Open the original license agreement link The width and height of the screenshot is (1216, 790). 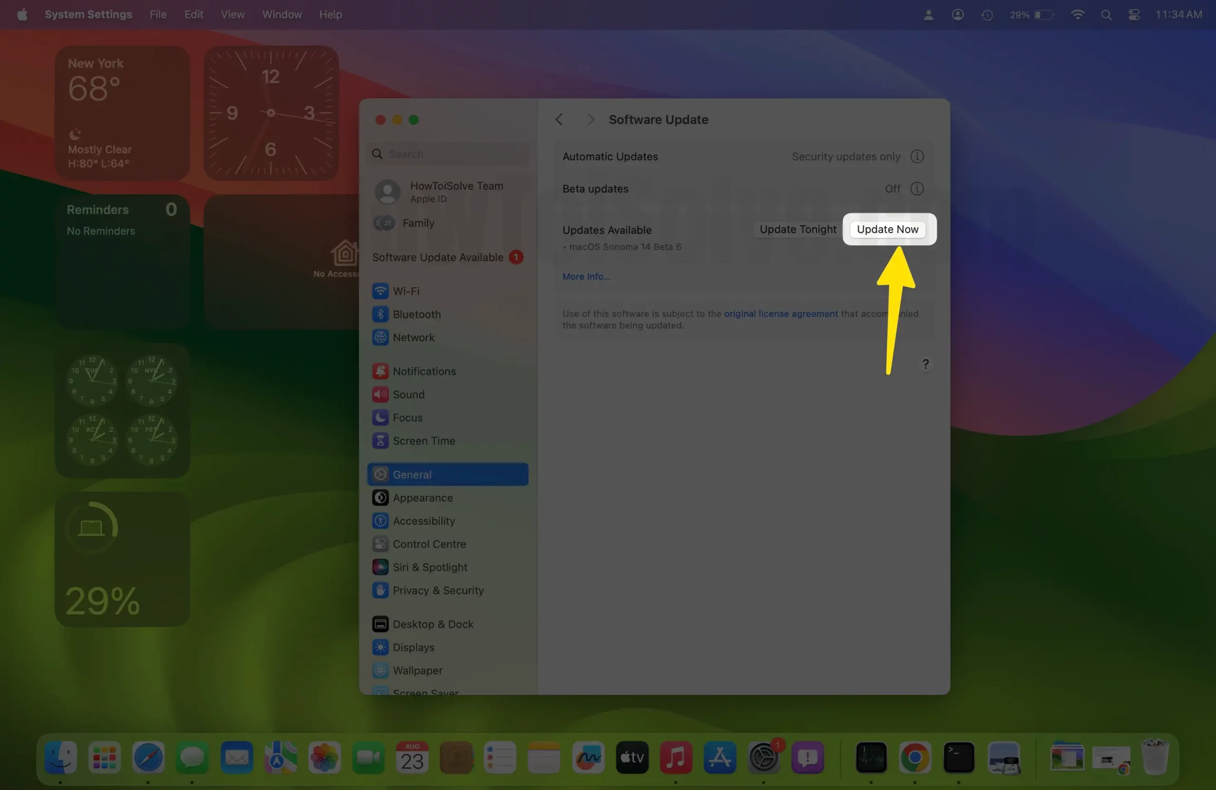(781, 313)
